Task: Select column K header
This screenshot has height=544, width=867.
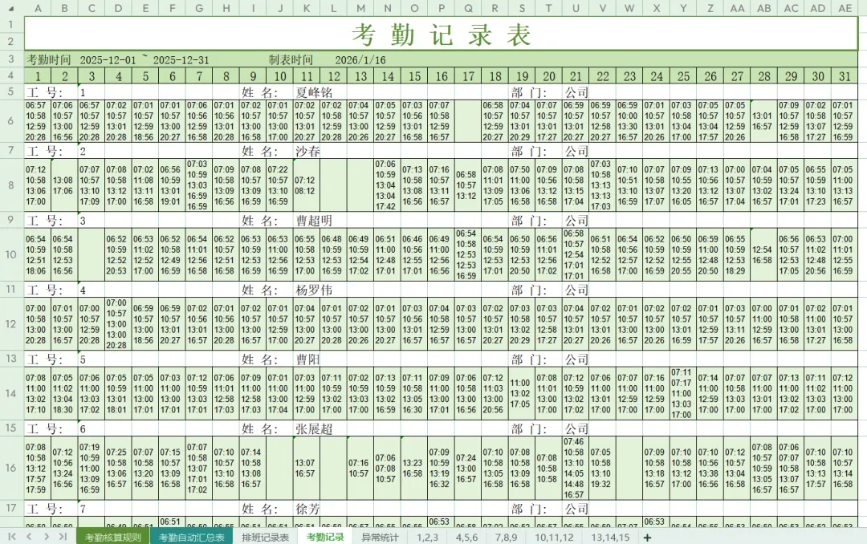Action: click(x=307, y=8)
